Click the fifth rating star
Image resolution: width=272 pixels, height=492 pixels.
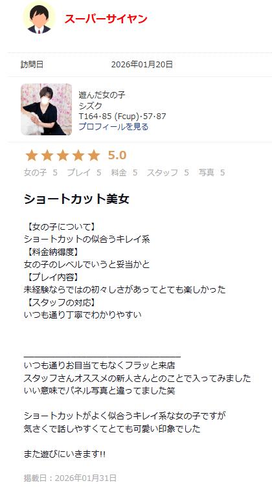pyautogui.click(x=93, y=155)
